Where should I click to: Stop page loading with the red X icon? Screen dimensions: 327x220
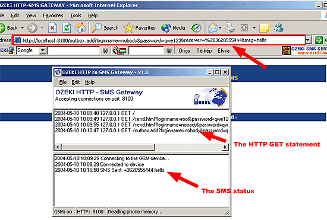[52, 28]
